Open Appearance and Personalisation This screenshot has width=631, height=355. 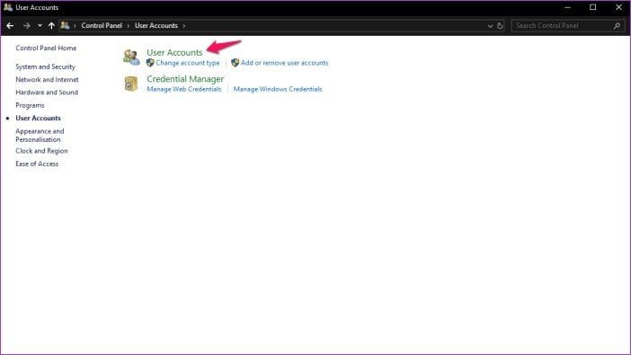click(x=40, y=135)
